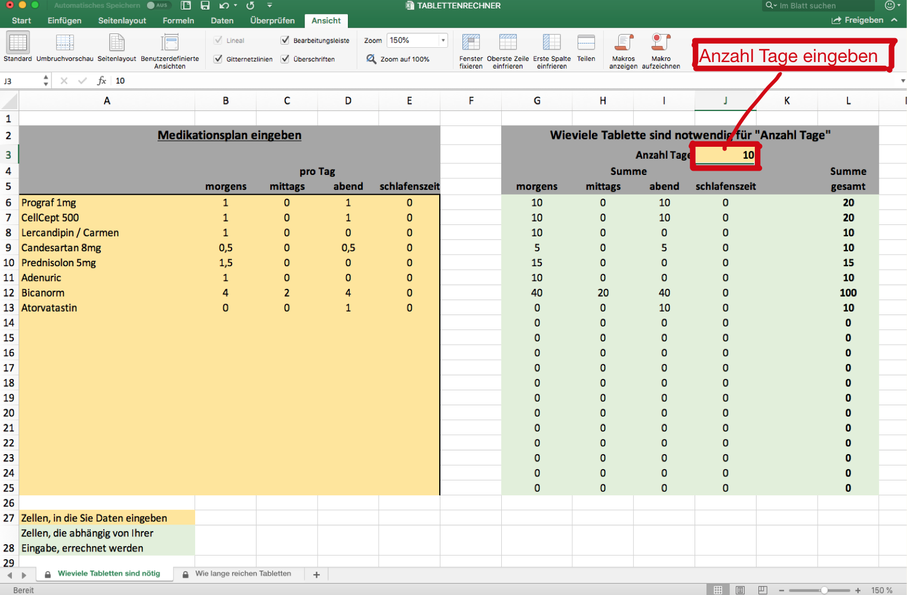Toggle the Lineal checkbox
907x595 pixels.
click(218, 40)
